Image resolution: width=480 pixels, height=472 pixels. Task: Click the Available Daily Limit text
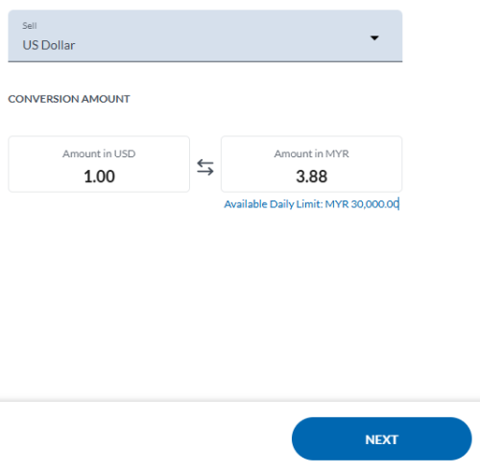click(x=312, y=204)
